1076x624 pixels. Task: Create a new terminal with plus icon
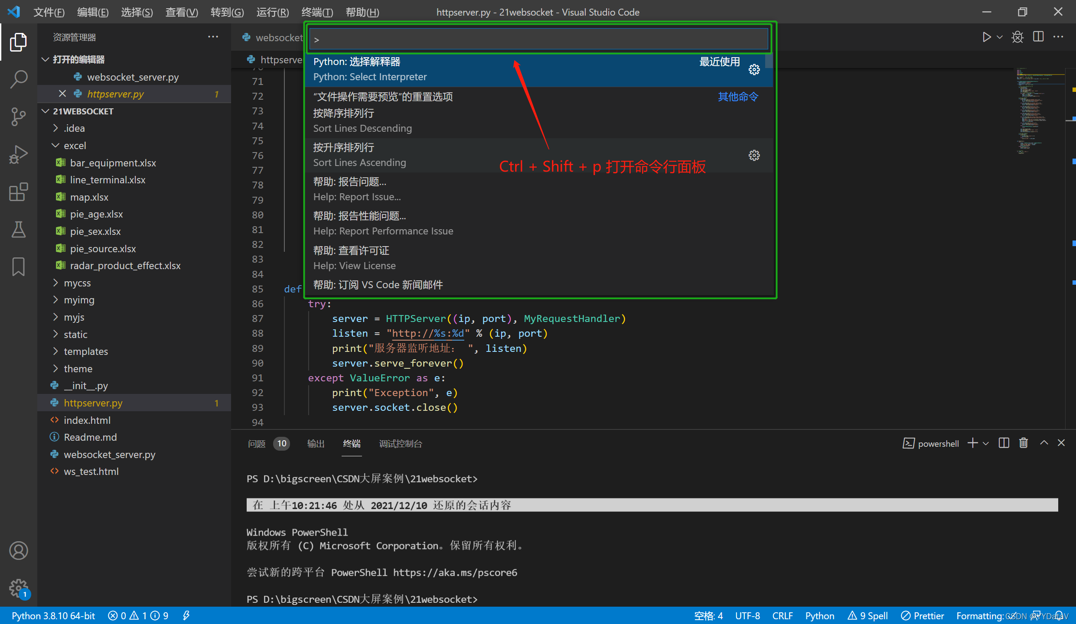coord(972,443)
